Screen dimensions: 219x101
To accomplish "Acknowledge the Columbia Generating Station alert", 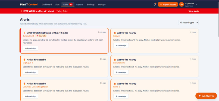I will (x=31, y=96).
